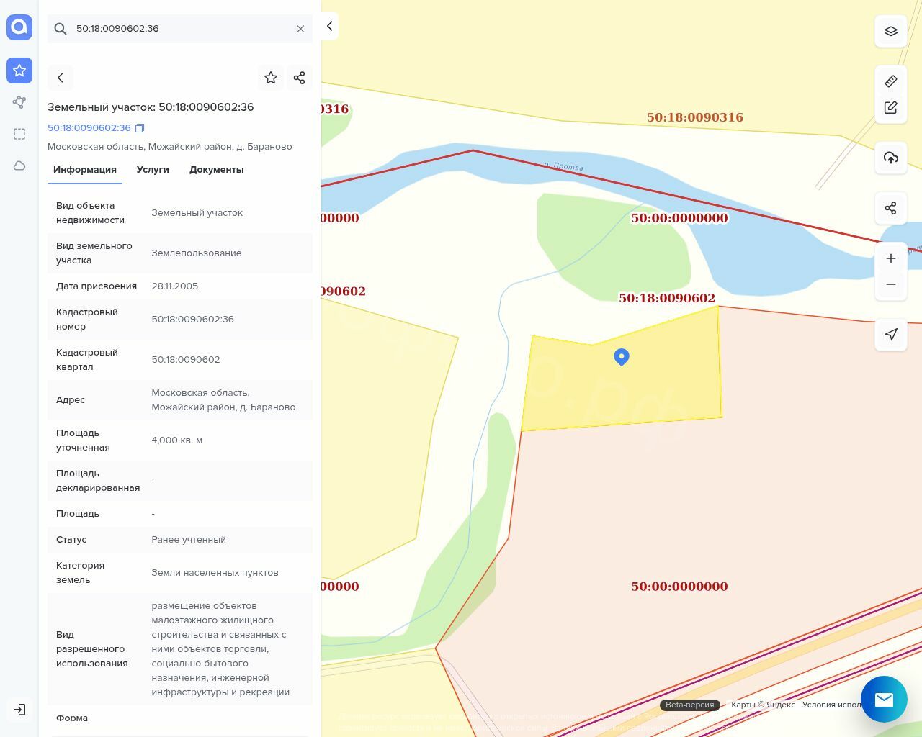
Task: Clear the search field text
Action: pos(300,29)
